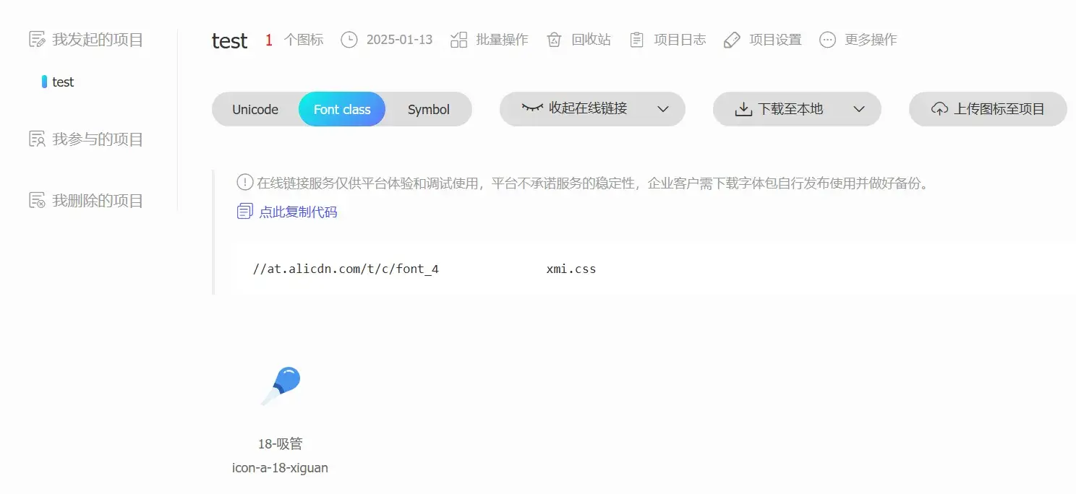Switch to the Unicode tab
The height and width of the screenshot is (494, 1076).
point(255,109)
